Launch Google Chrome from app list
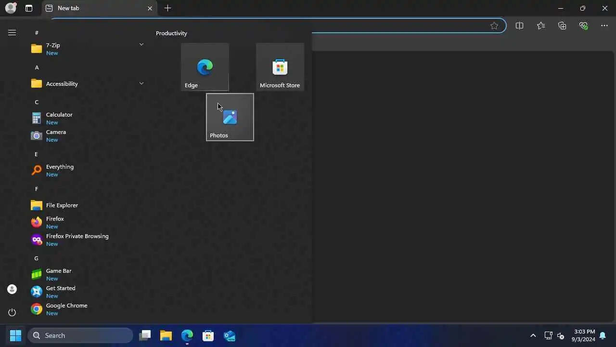 click(x=87, y=309)
